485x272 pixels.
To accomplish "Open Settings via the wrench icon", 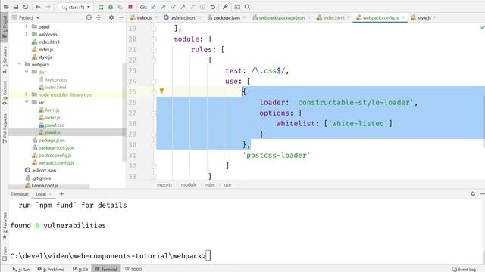I will point(225,7).
